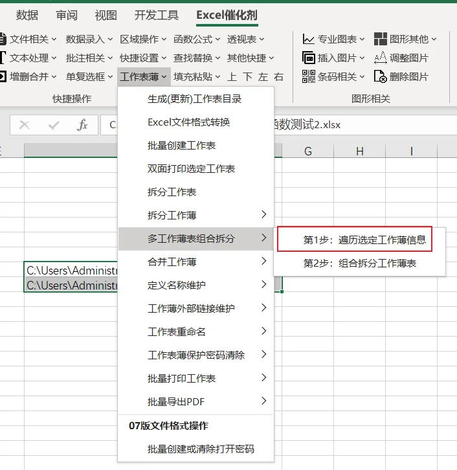Click the formula bar showing 函数测试2.xlsx

(x=365, y=125)
